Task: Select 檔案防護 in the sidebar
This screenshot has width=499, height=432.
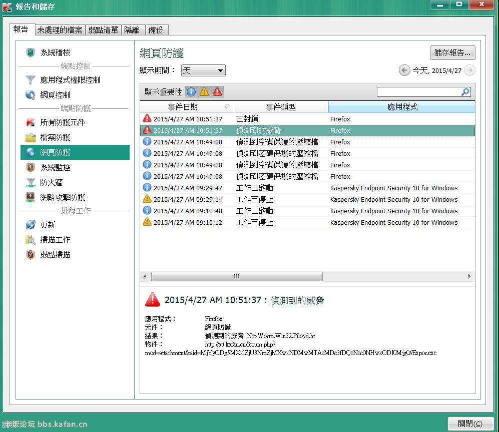Action: (x=56, y=137)
